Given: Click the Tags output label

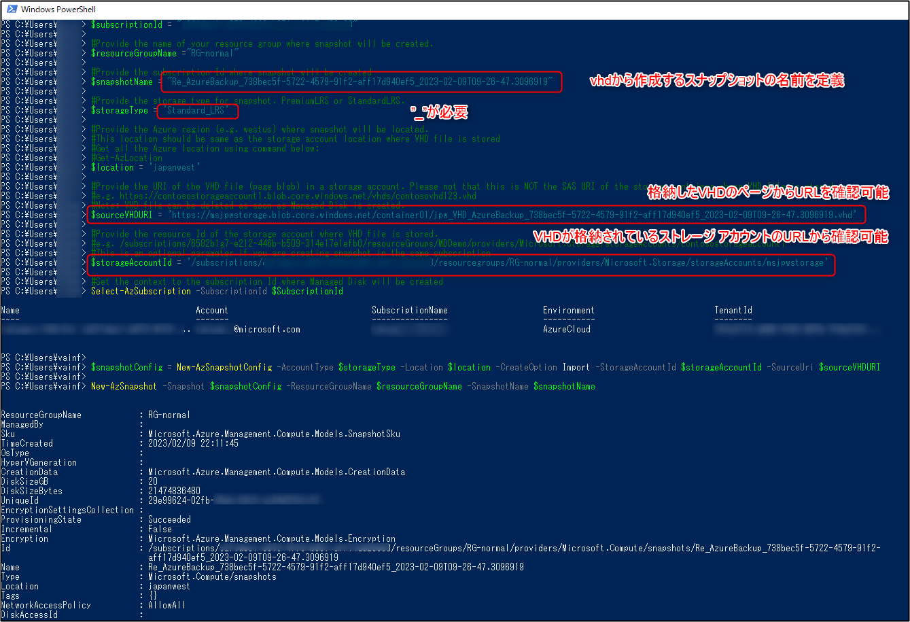Looking at the screenshot, I should pyautogui.click(x=11, y=595).
